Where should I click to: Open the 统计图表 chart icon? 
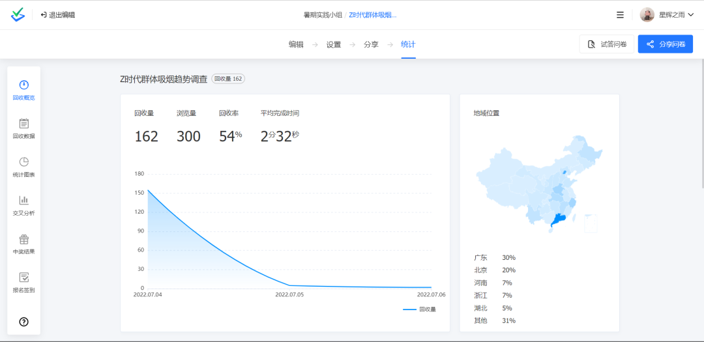coord(23,162)
